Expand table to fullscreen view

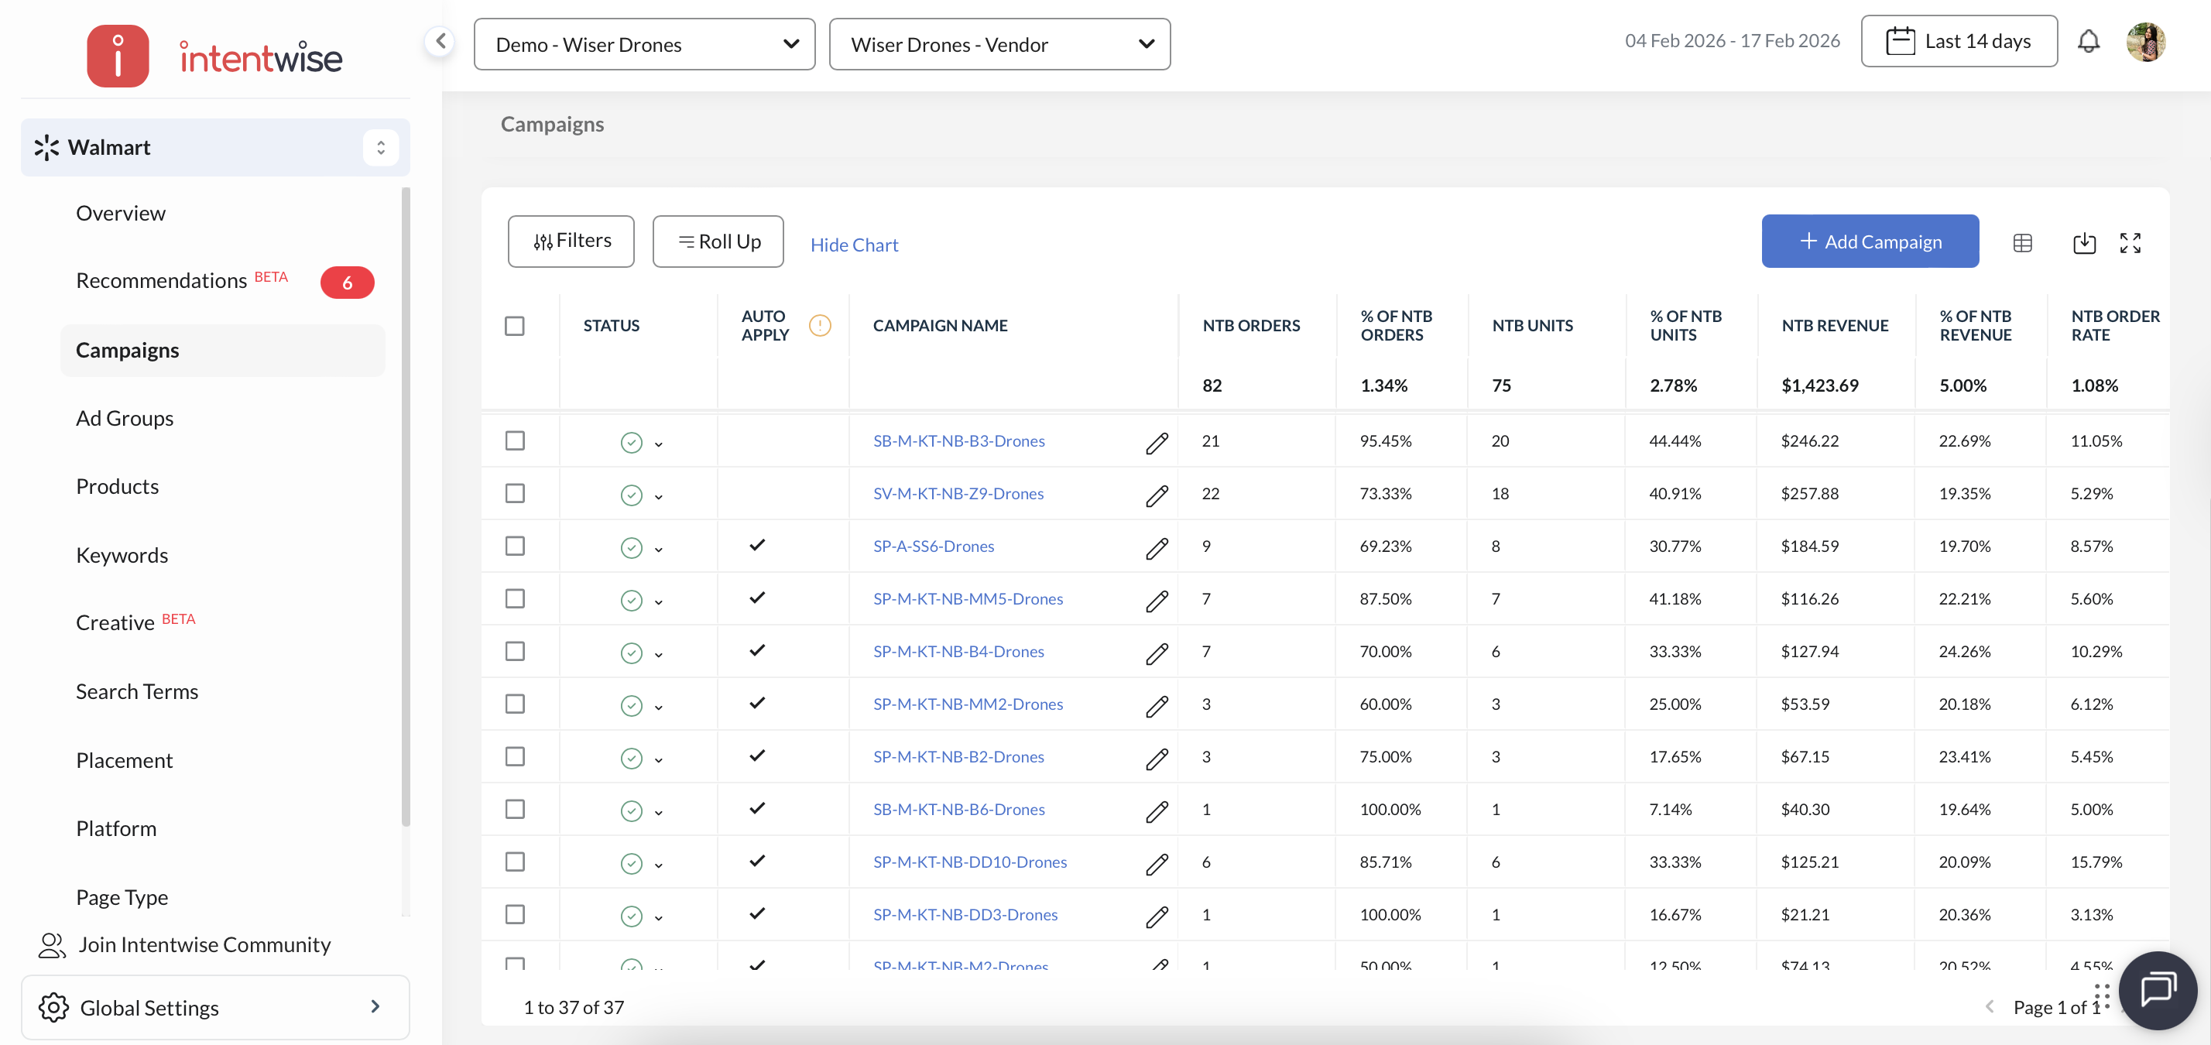click(2130, 243)
